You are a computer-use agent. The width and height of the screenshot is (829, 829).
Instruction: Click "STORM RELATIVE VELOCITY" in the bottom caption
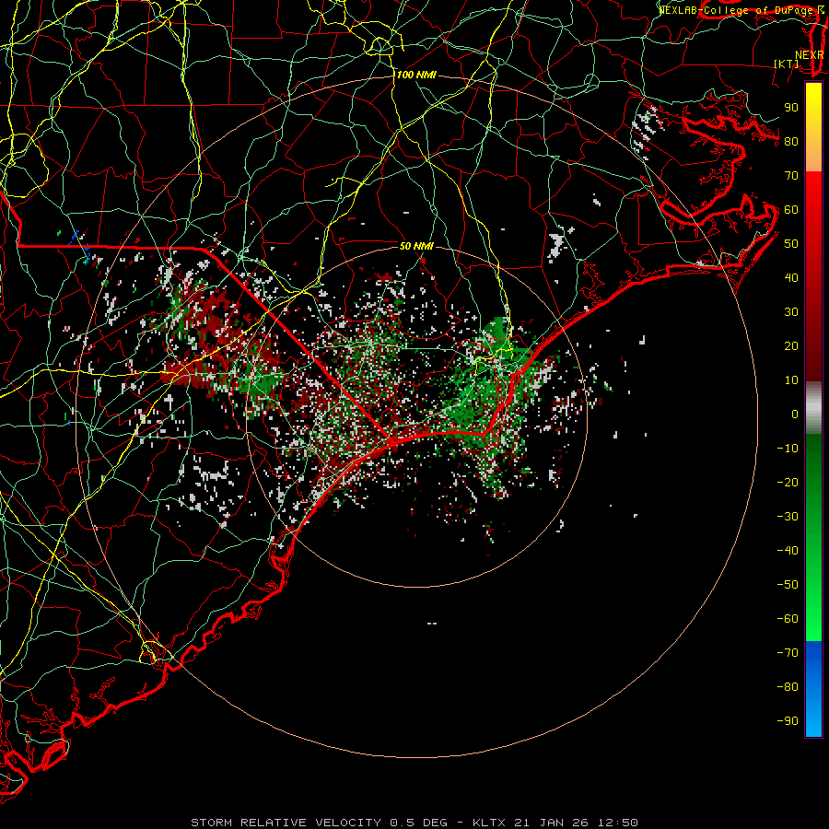pos(286,823)
